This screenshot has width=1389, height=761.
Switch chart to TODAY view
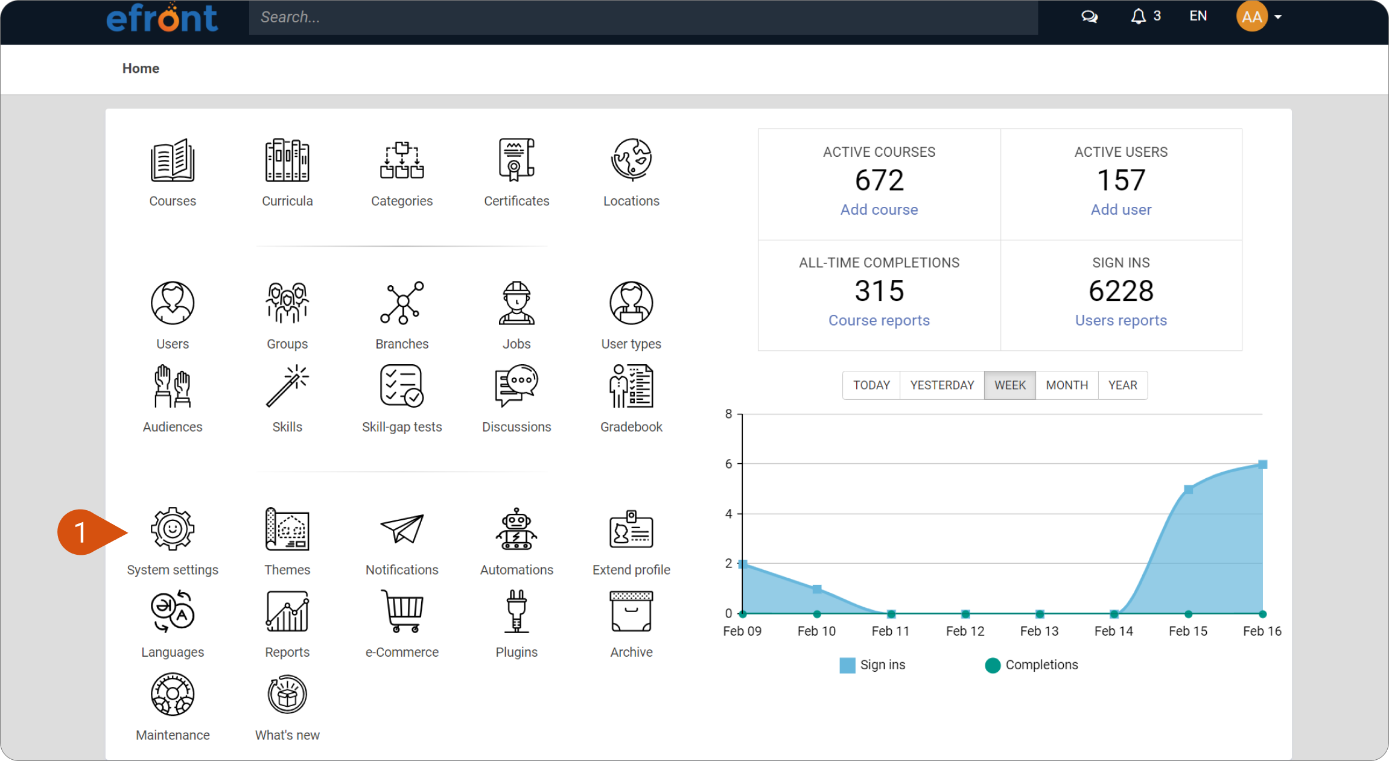coord(871,385)
